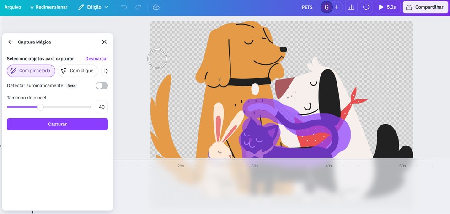
Task: Click the plus icon to add collaborators
Action: click(337, 7)
